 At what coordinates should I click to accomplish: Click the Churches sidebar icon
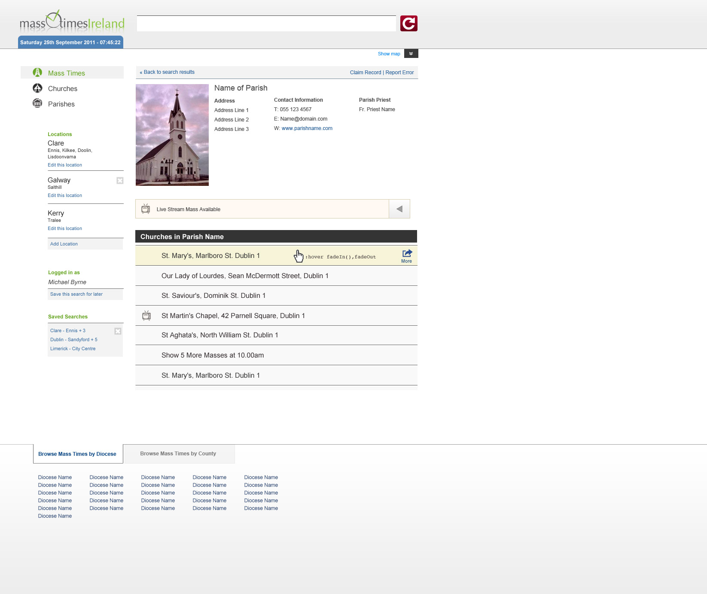click(37, 88)
